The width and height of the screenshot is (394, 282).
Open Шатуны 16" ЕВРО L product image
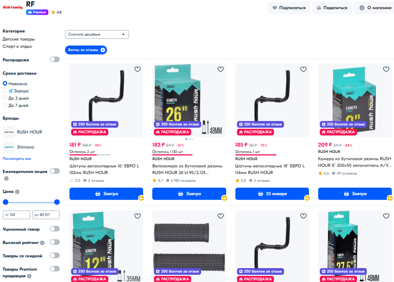106,100
